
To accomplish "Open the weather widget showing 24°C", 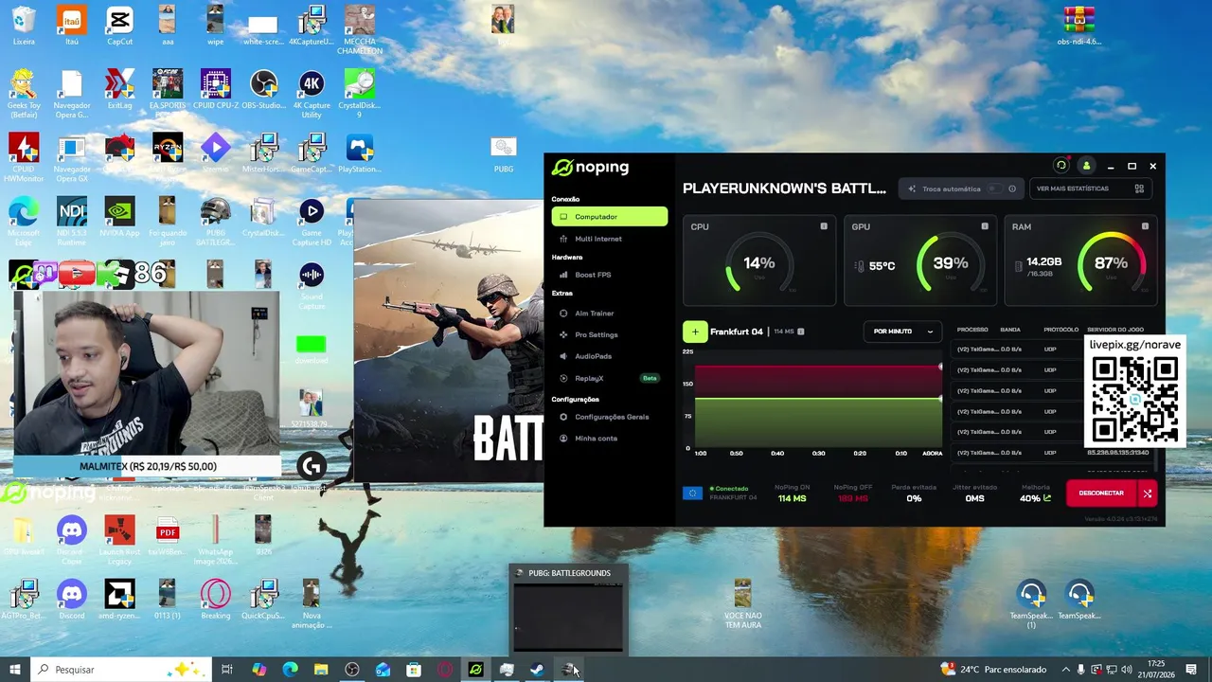I will [993, 670].
